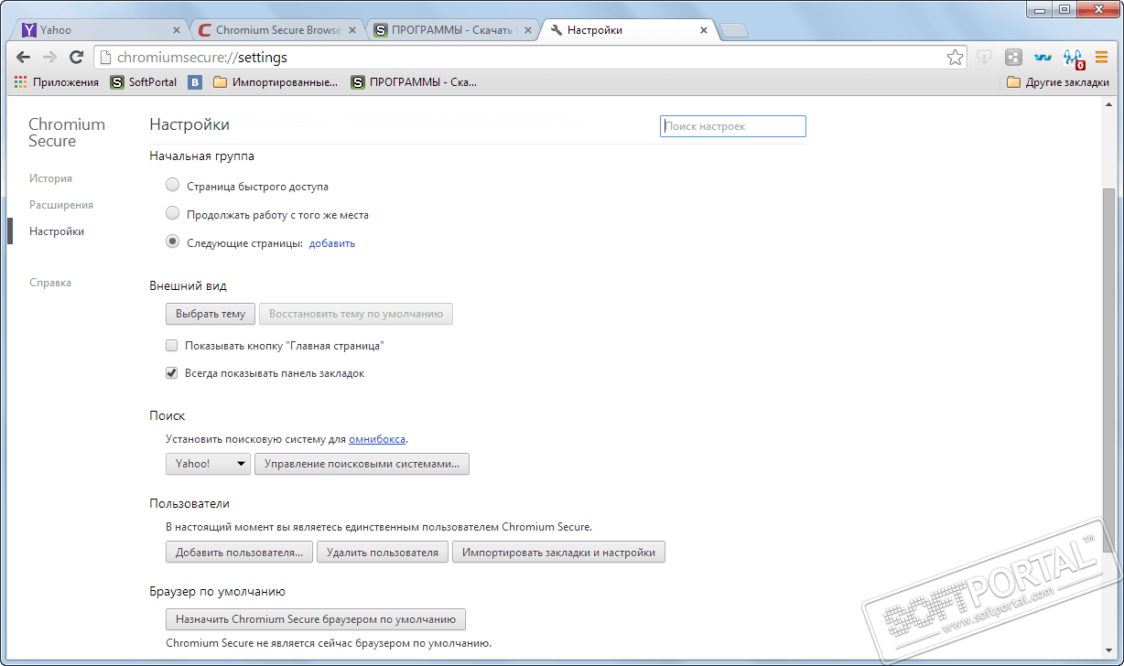
Task: Enable the Показывать кнопку "Главная страница" checkbox
Action: point(172,346)
